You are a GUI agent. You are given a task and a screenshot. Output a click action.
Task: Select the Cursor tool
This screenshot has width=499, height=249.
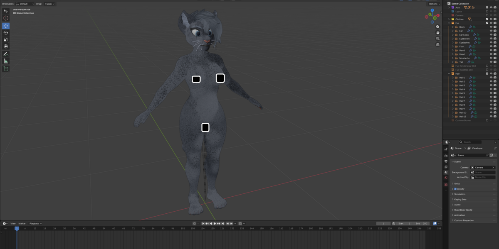pos(6,18)
